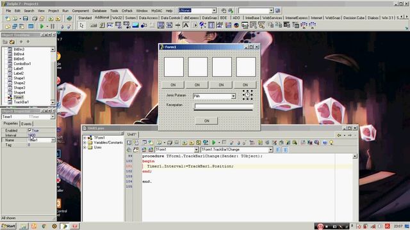Click the first white shape box on Form1
The width and height of the screenshot is (410, 230).
[x=174, y=66]
